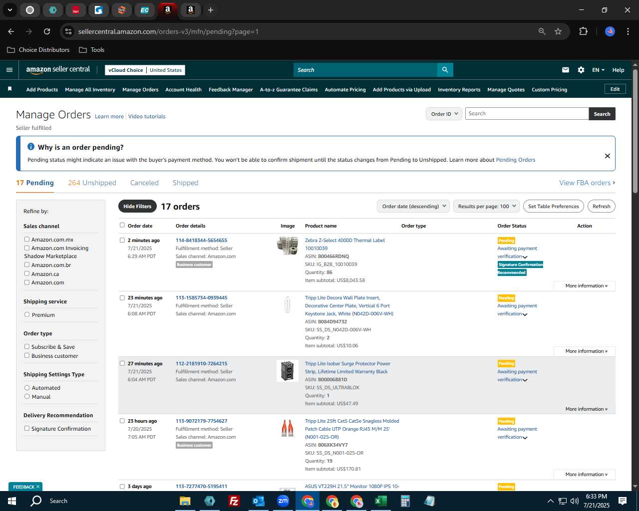639x511 pixels.
Task: Select order 114-8418344-5654655 checkbox
Action: point(122,240)
